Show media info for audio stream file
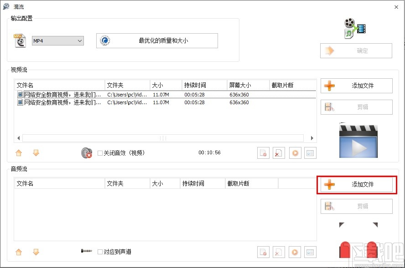The image size is (405, 268). 310,252
